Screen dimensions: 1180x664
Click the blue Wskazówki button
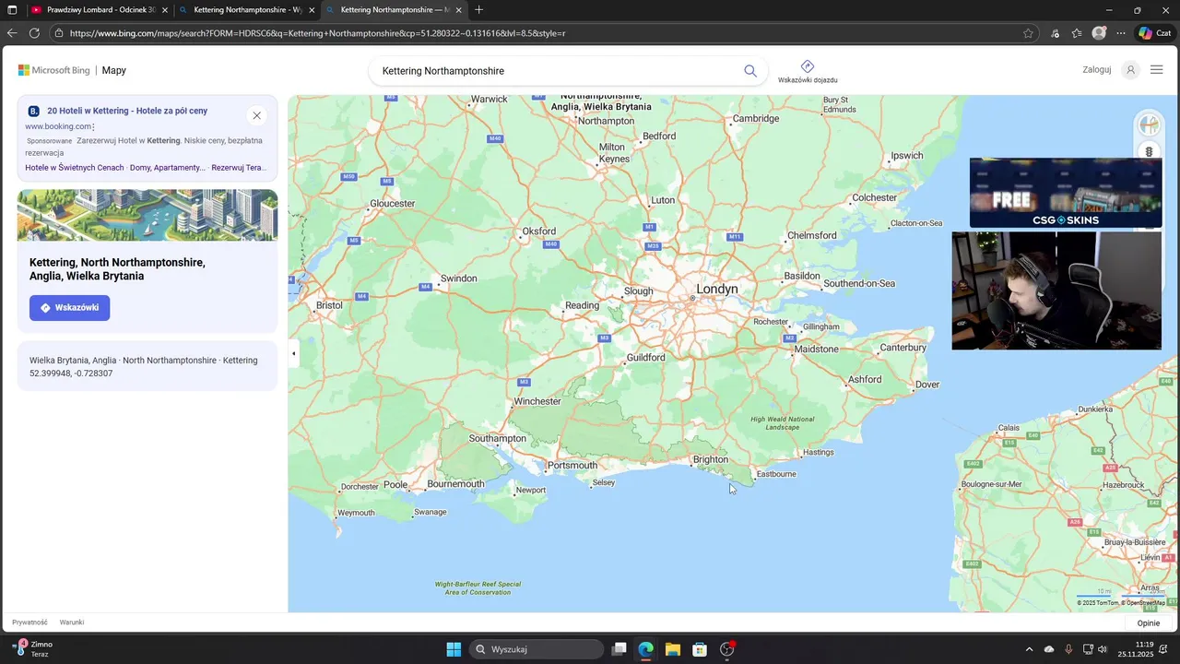[x=69, y=308]
